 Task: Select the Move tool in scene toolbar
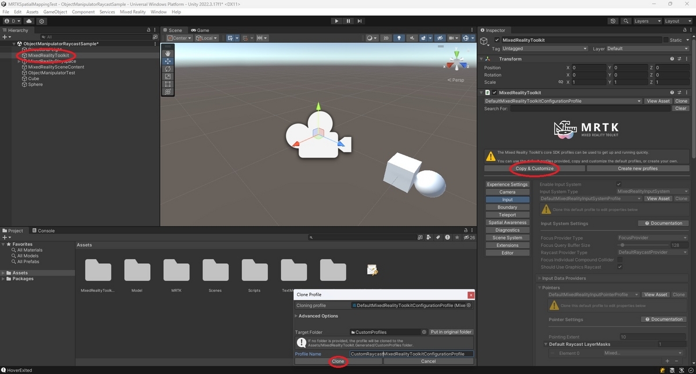168,61
